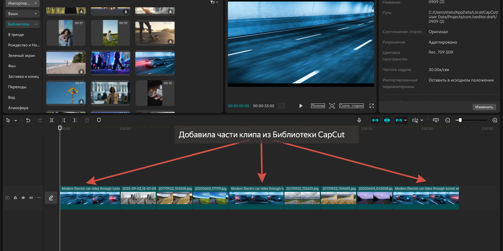Open the Переходы category
This screenshot has width=503, height=251.
(17, 87)
